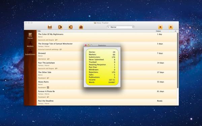Clear the Horror search with circle-x
The width and height of the screenshot is (202, 126).
(133, 27)
